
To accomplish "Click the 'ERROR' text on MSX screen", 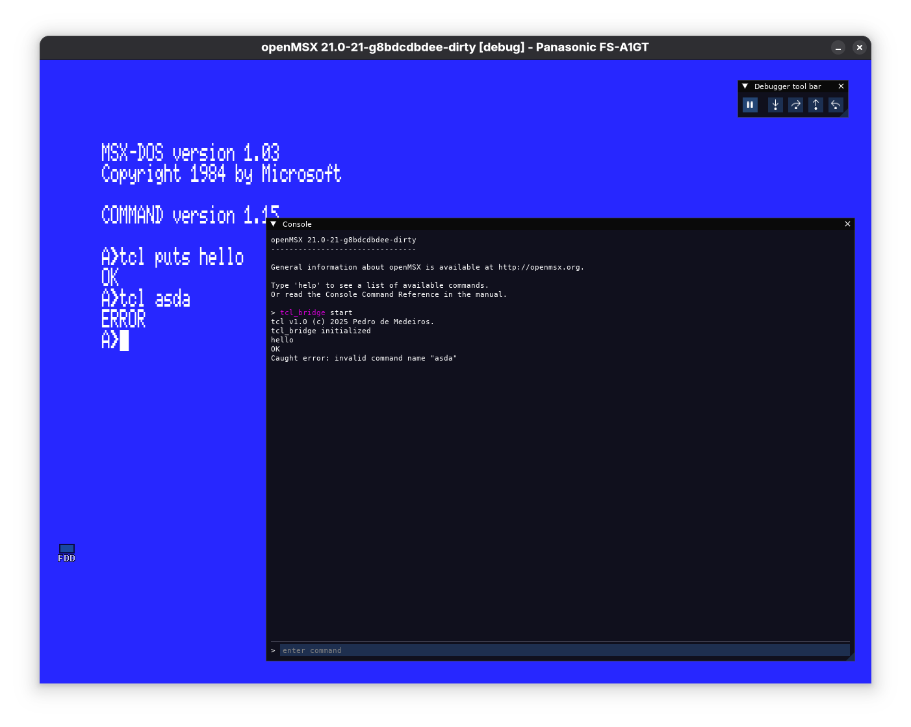I will coord(123,319).
